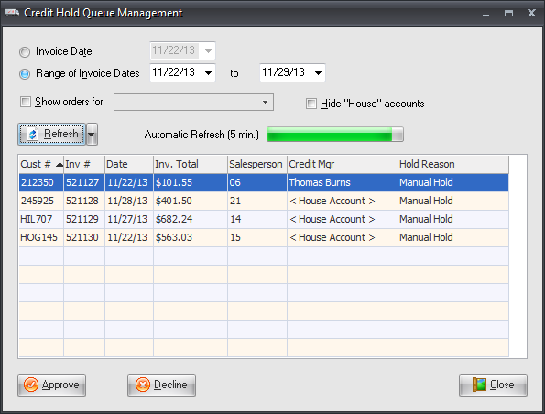Click the Approve button label
The height and width of the screenshot is (414, 545).
pos(60,385)
